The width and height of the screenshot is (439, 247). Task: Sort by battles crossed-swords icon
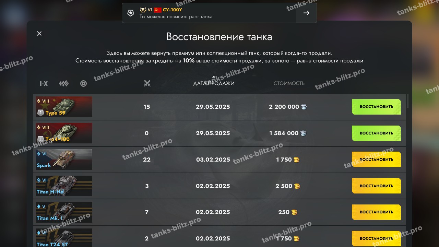147,83
